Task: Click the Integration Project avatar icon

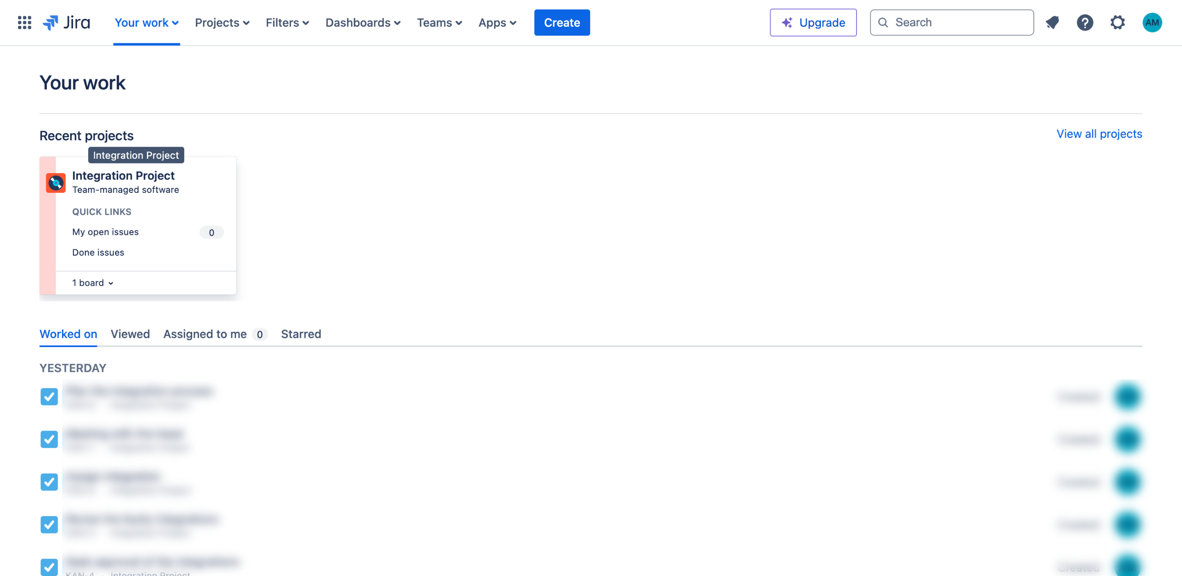Action: tap(56, 183)
